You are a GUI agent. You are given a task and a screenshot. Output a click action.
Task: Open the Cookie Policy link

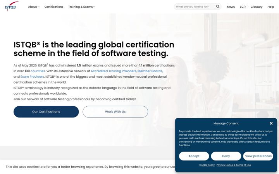click(x=207, y=165)
